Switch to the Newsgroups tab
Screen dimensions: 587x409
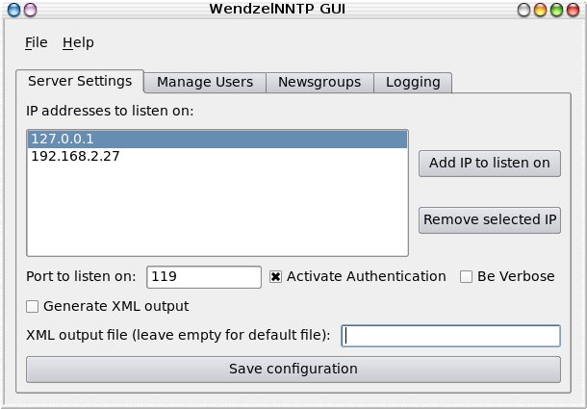coord(319,82)
